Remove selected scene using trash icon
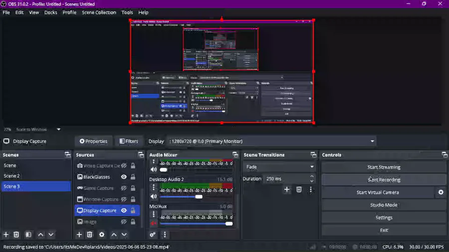449x252 pixels. pos(16,235)
